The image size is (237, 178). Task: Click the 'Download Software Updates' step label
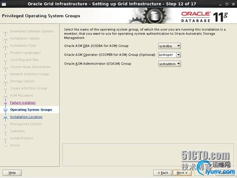tap(32, 31)
